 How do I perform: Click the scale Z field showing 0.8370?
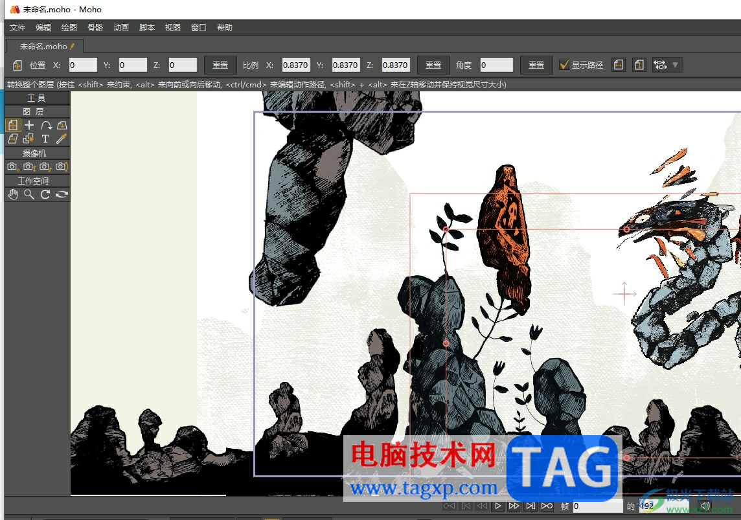[x=396, y=65]
